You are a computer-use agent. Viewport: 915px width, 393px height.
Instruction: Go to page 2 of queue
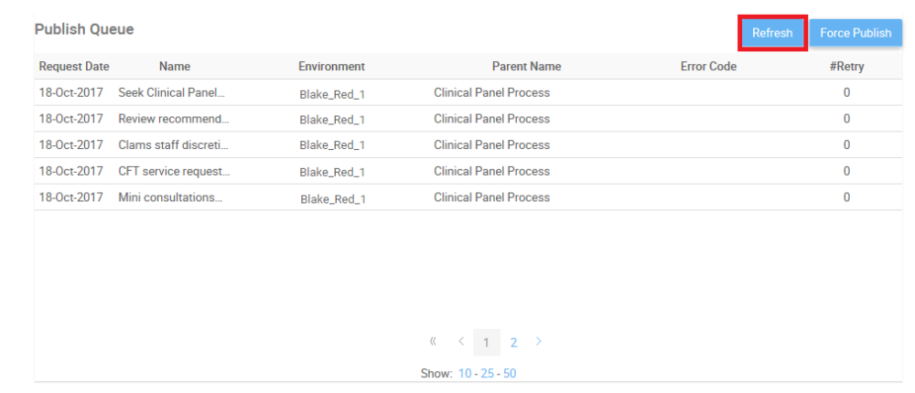[514, 343]
